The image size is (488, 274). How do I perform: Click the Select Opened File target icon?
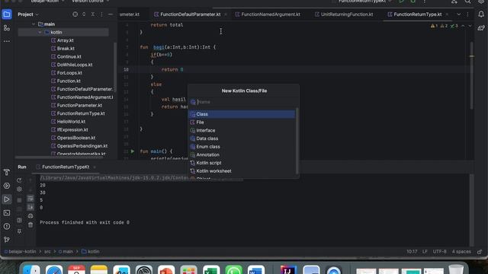[x=75, y=14]
